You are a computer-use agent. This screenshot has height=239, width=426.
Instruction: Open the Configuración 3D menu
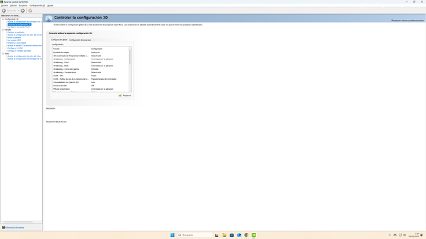coord(37,5)
